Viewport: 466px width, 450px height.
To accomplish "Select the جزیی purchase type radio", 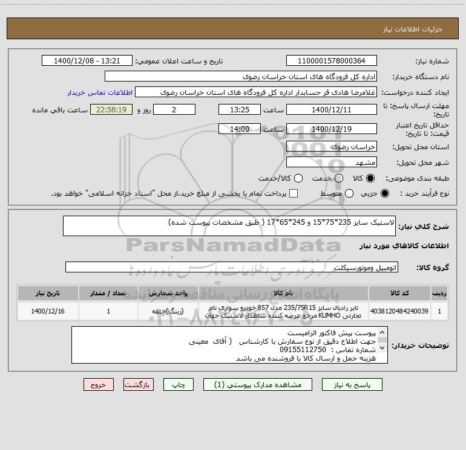I will point(384,193).
